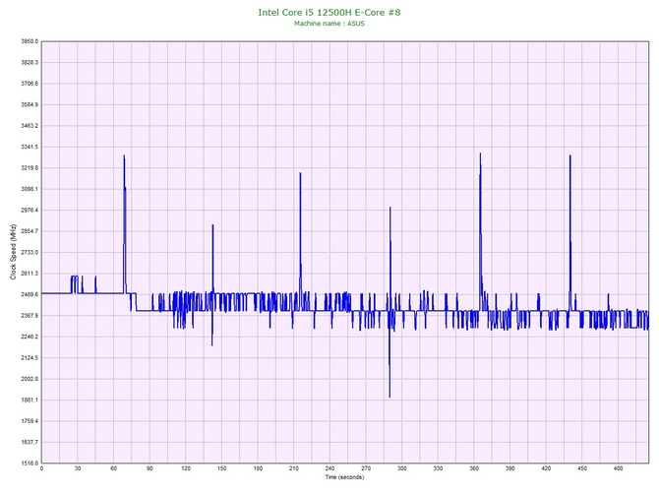Select the 1516.0 y-axis label
The width and height of the screenshot is (659, 494).
click(30, 463)
